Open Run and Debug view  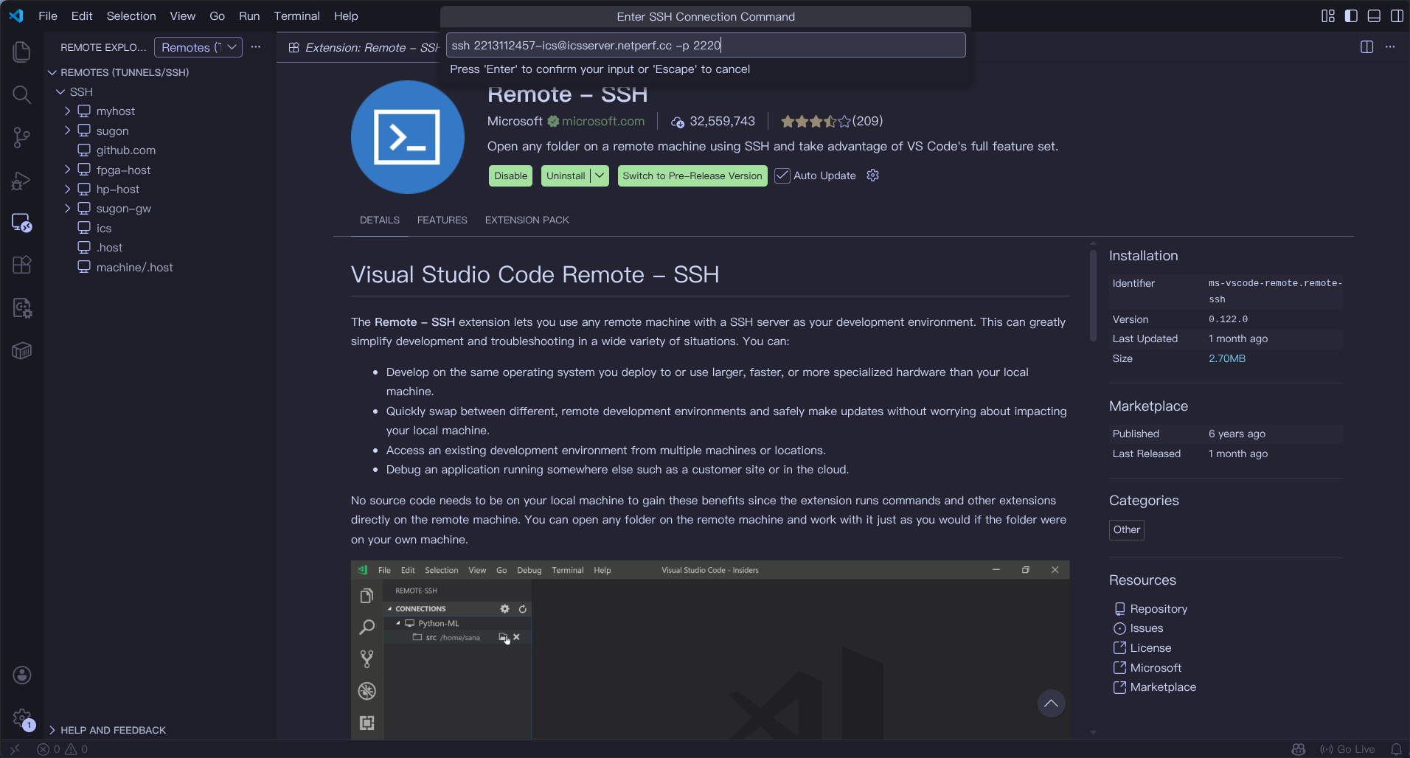(21, 180)
